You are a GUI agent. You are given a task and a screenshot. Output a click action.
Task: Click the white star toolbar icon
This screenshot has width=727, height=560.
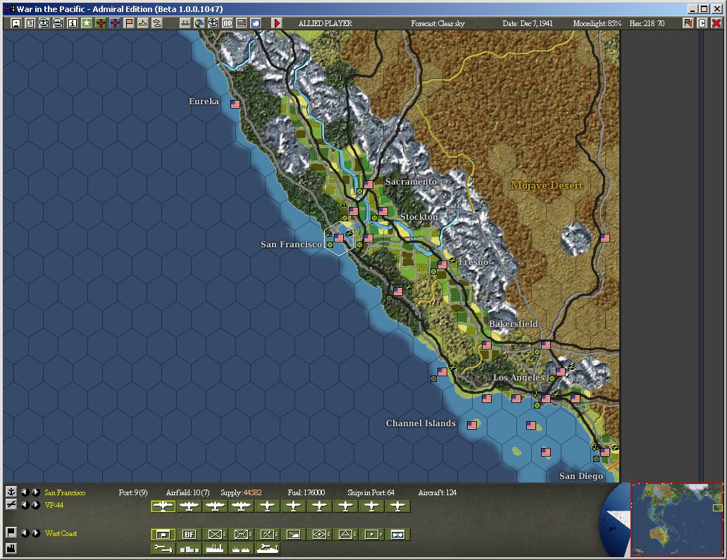[x=87, y=23]
